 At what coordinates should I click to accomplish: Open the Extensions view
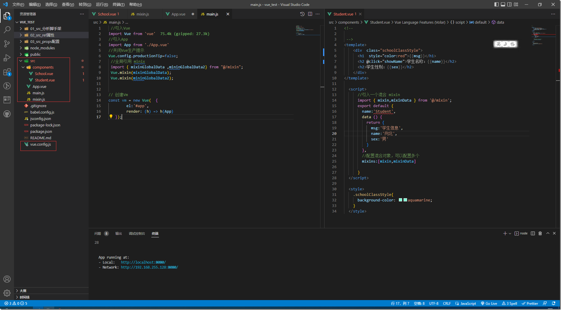point(7,72)
